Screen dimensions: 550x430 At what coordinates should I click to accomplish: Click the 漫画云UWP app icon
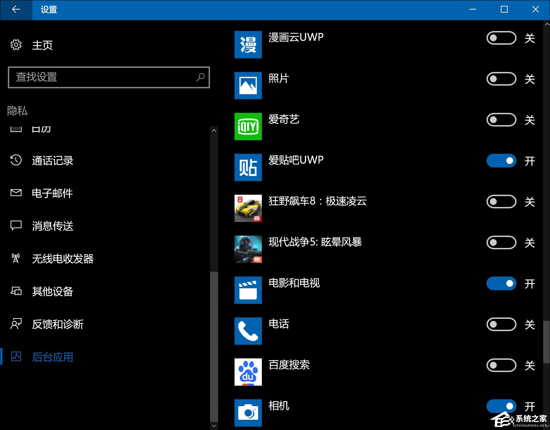click(248, 45)
